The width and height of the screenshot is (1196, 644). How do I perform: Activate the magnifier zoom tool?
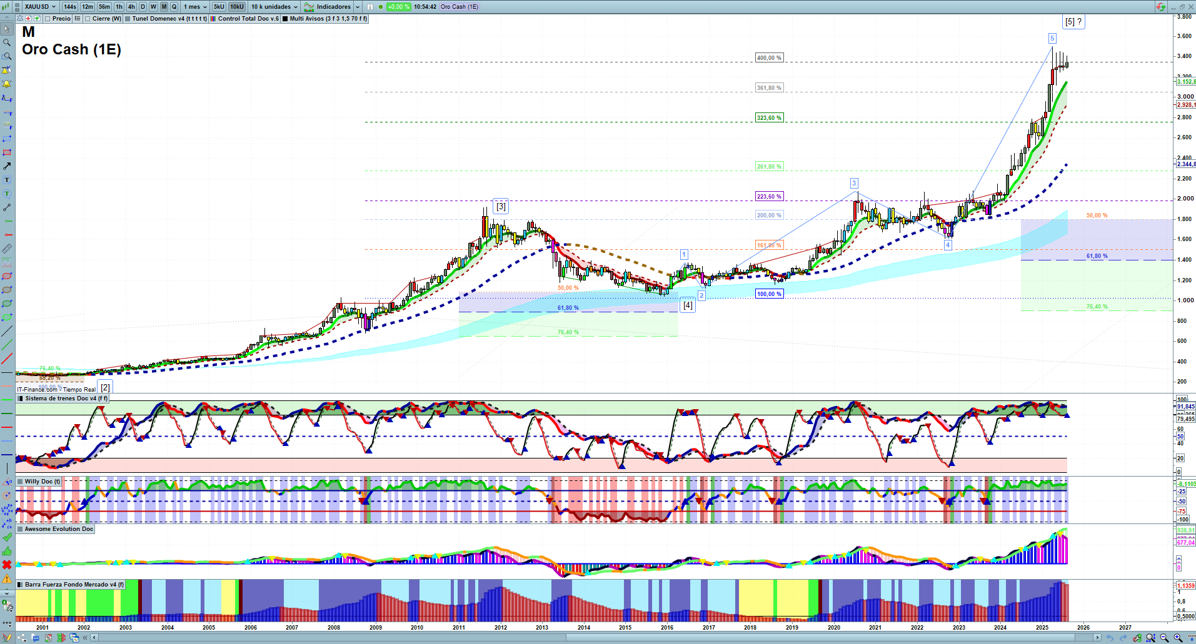[7, 42]
